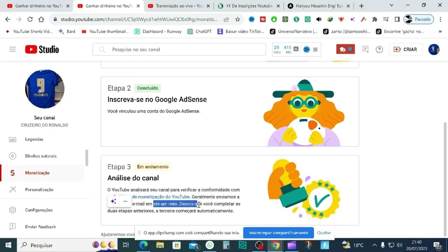This screenshot has width=448, height=252.
Task: Click the Personalização magic wand icon
Action: (x=13, y=190)
